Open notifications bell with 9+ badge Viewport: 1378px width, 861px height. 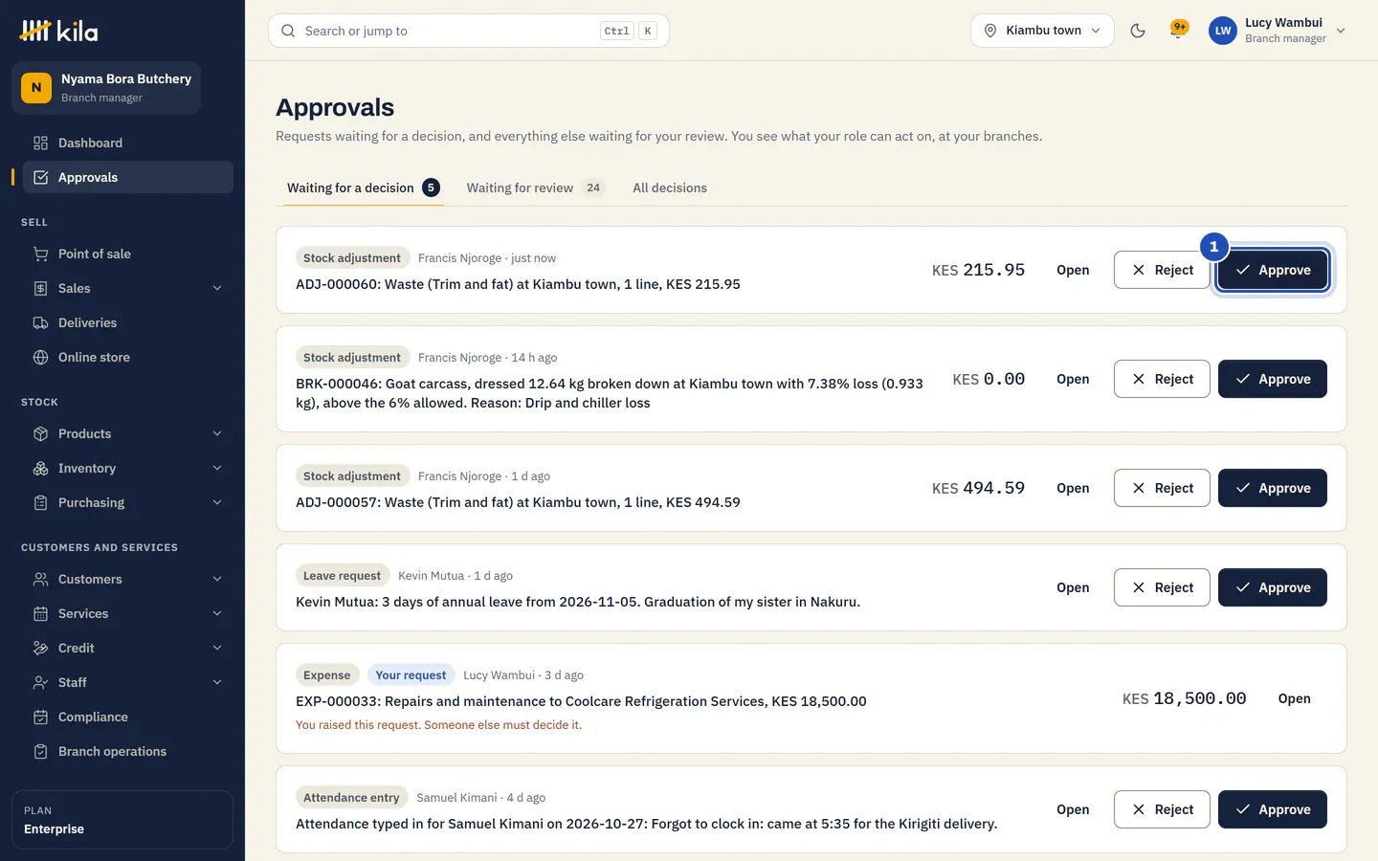point(1179,31)
